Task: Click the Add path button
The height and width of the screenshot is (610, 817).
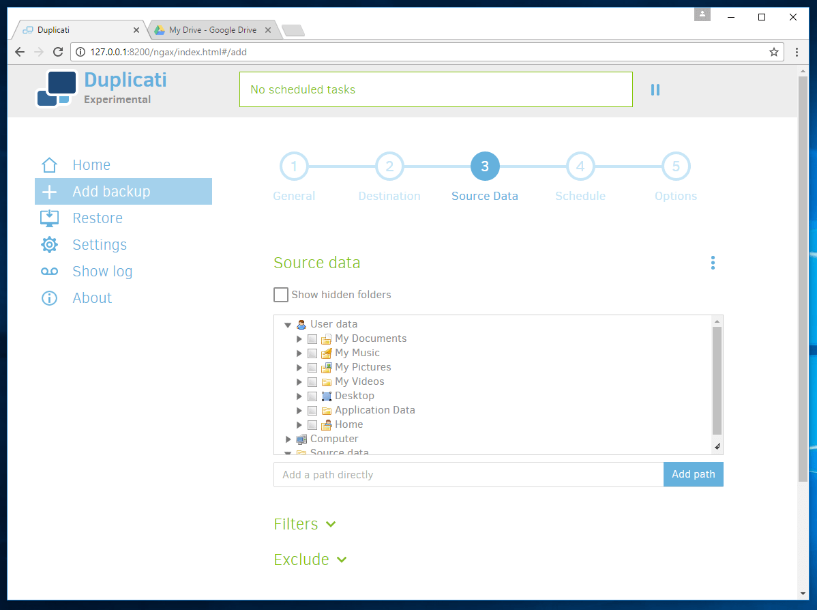Action: coord(693,474)
